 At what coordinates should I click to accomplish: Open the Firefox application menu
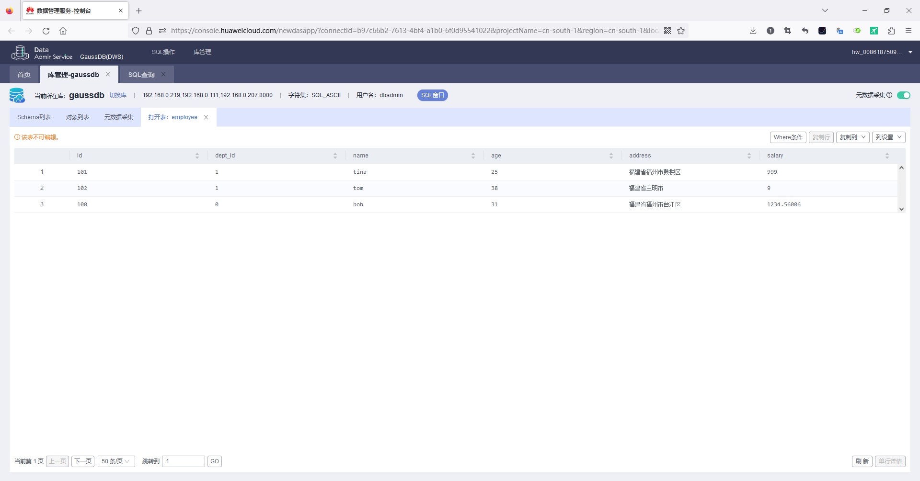click(x=908, y=31)
